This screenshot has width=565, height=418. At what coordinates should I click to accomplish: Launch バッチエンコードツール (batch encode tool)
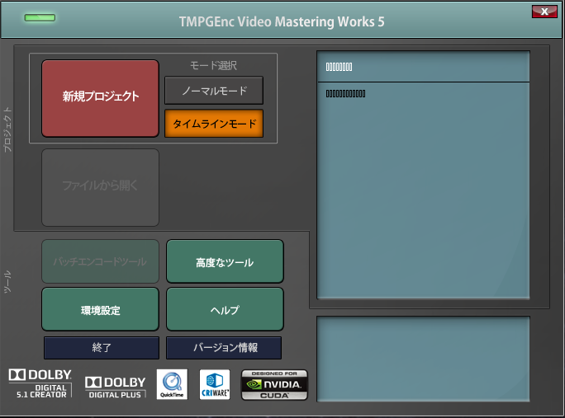coord(100,261)
